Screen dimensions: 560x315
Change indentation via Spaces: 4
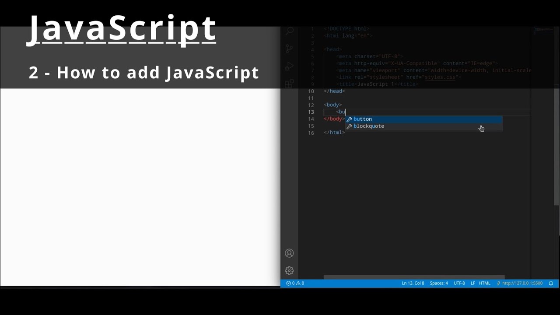(439, 283)
